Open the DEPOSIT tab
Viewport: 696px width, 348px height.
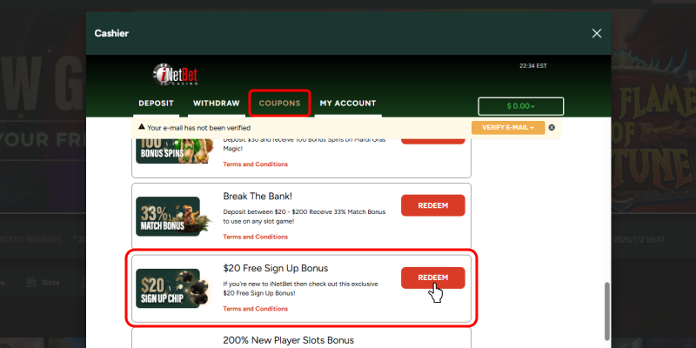[x=157, y=103]
